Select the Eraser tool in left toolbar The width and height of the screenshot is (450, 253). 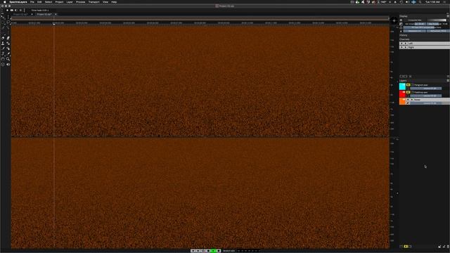pyautogui.click(x=8, y=38)
